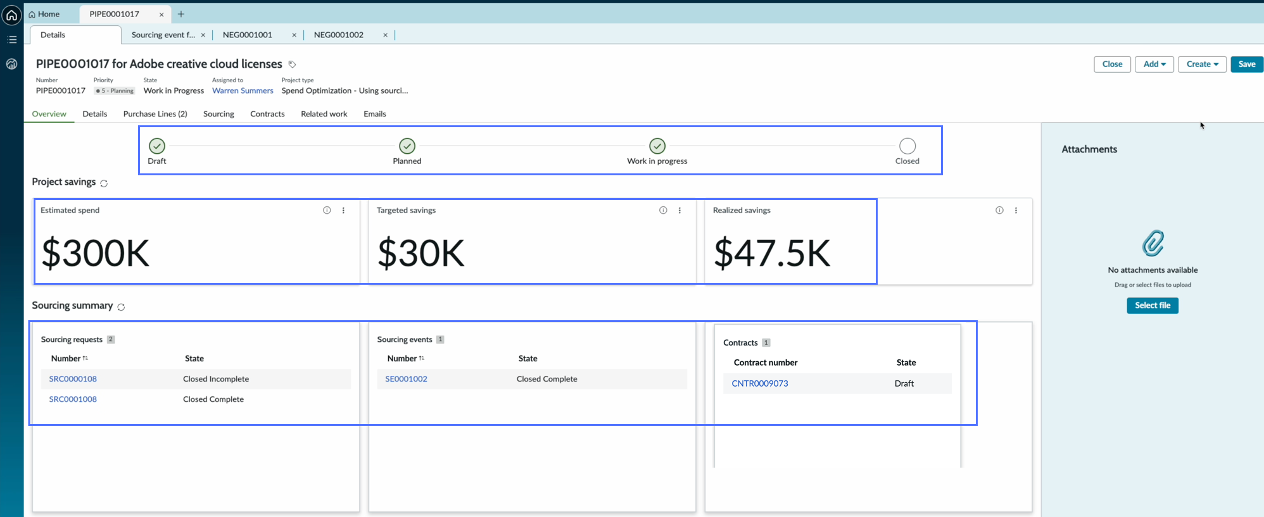Open the Sourcing section tab

(218, 114)
